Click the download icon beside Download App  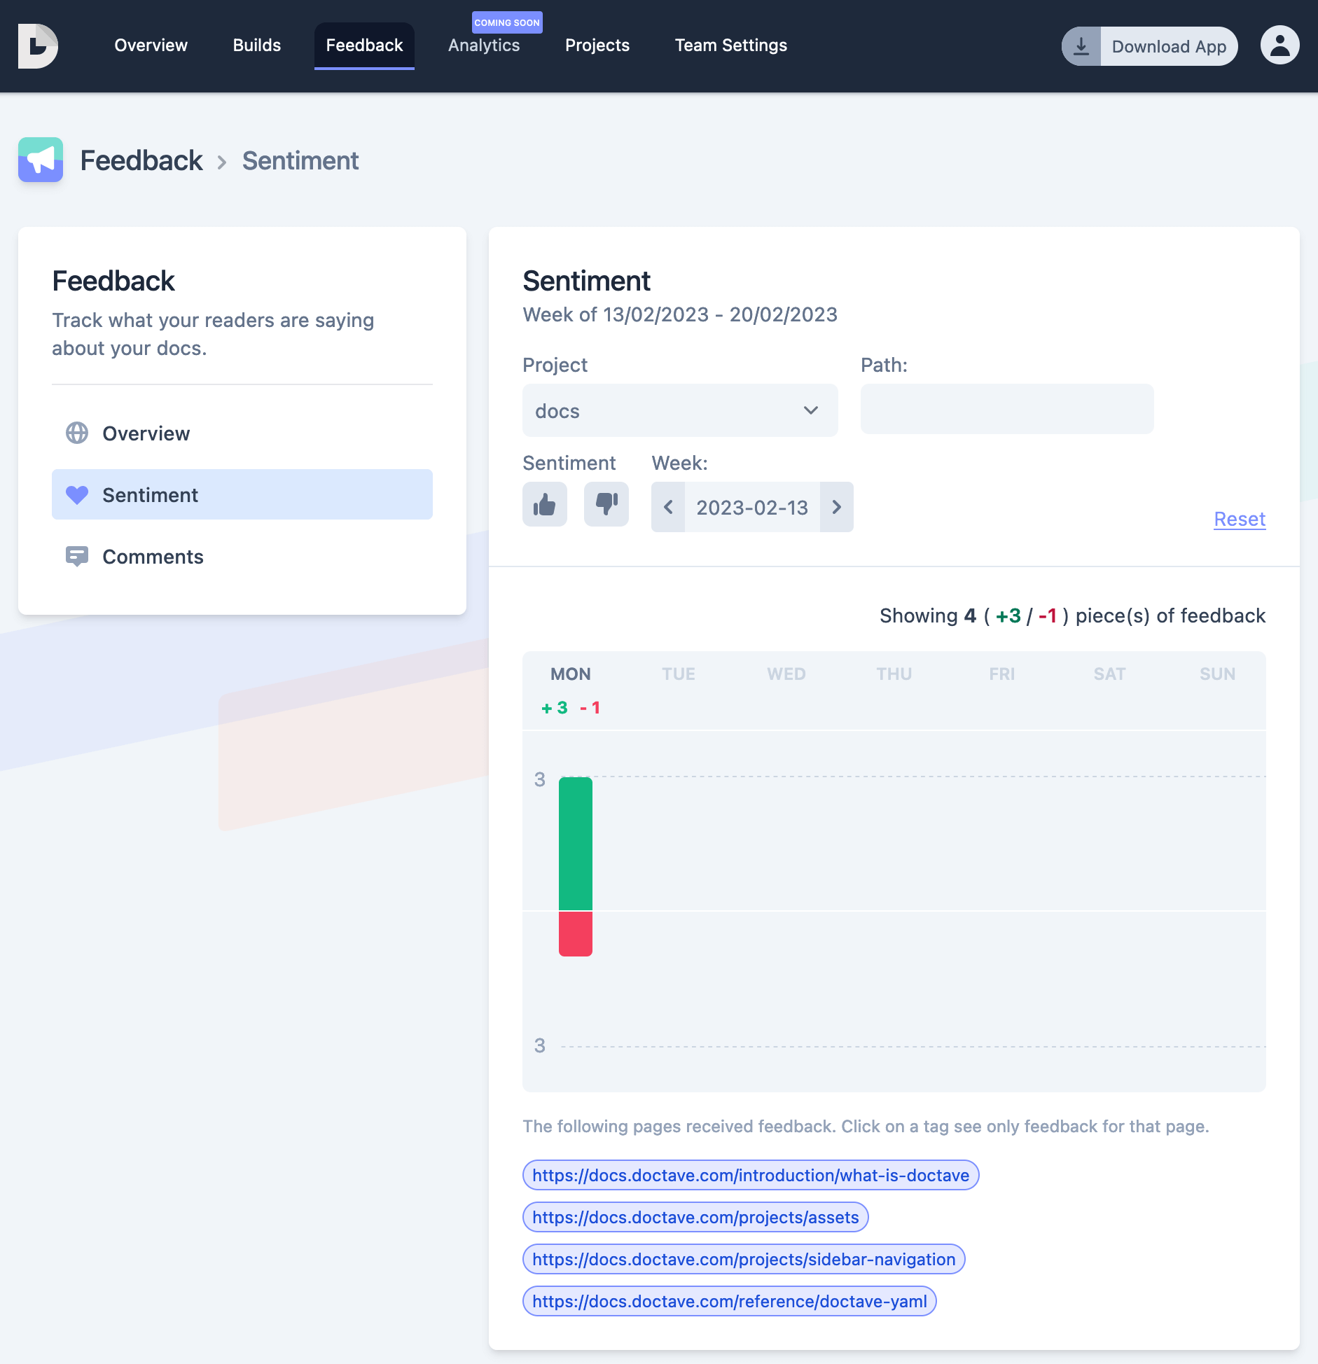(1082, 46)
